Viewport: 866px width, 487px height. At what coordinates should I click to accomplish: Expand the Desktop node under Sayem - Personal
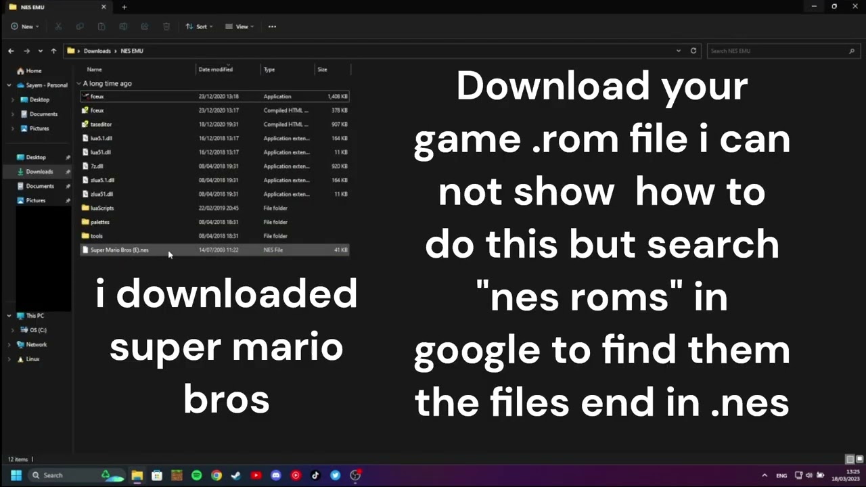14,99
